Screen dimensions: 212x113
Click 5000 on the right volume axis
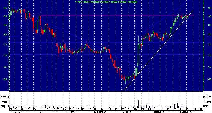point(208,102)
